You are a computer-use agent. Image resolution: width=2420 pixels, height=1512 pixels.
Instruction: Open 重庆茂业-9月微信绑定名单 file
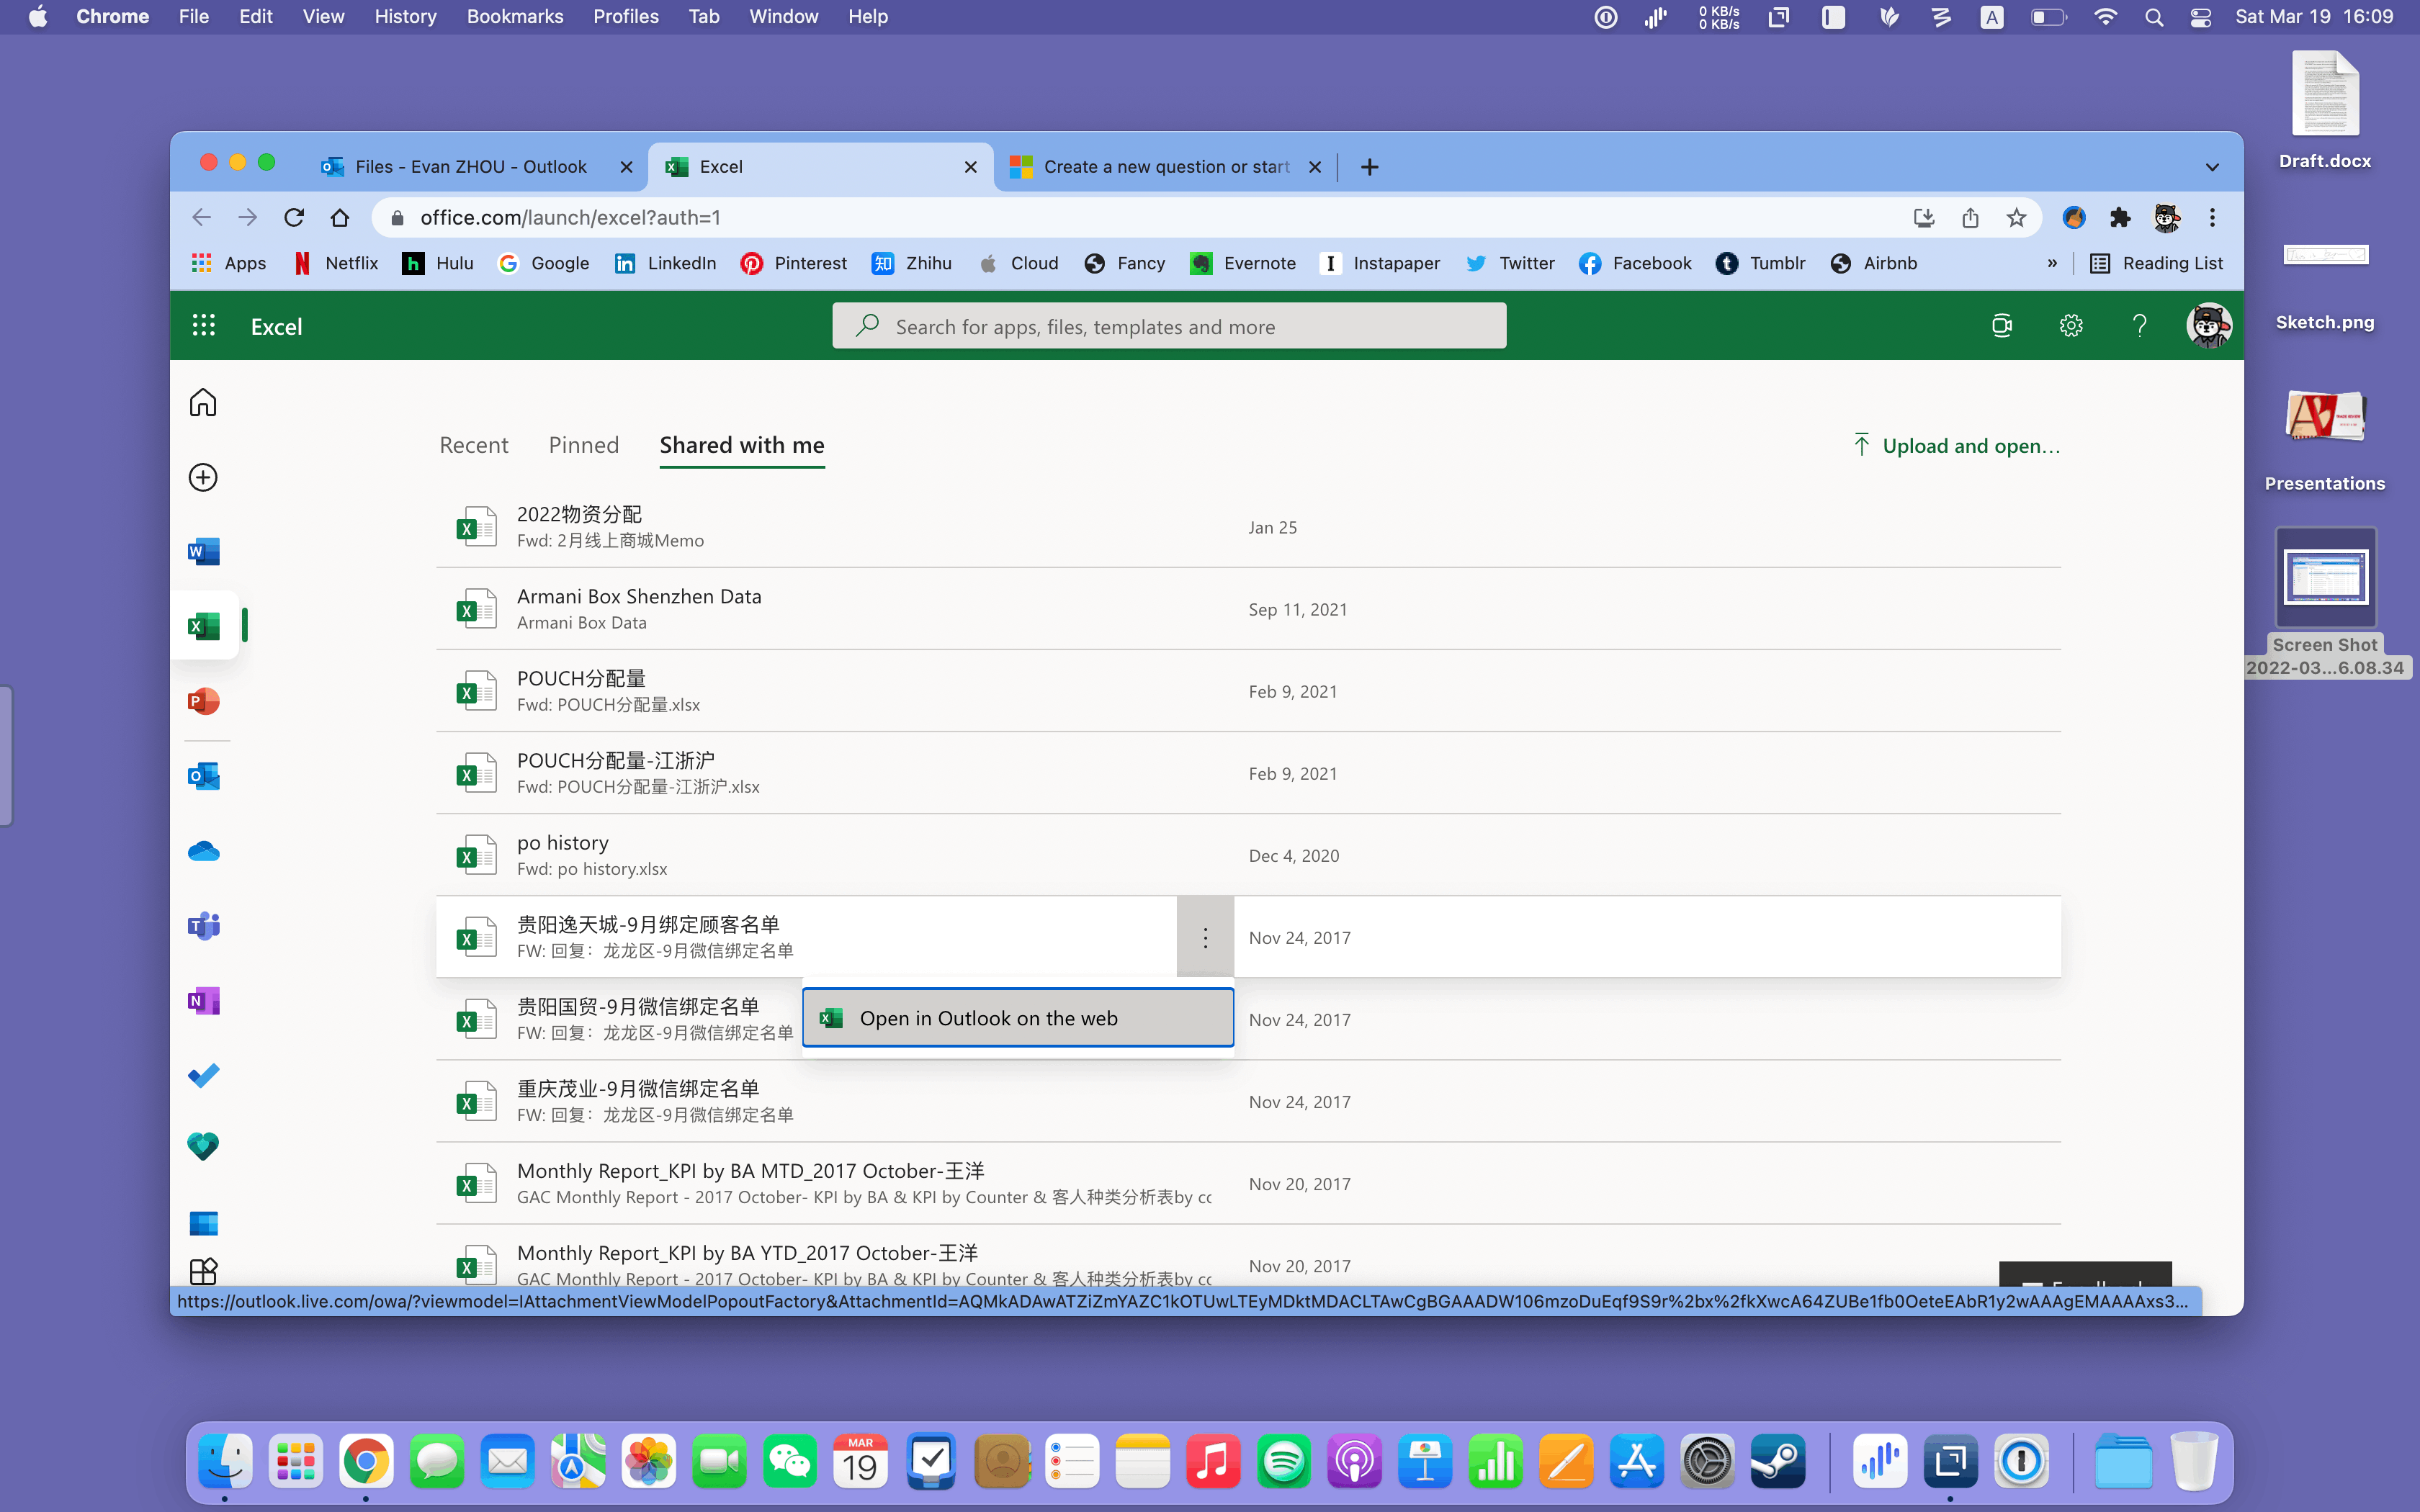click(x=1248, y=1101)
